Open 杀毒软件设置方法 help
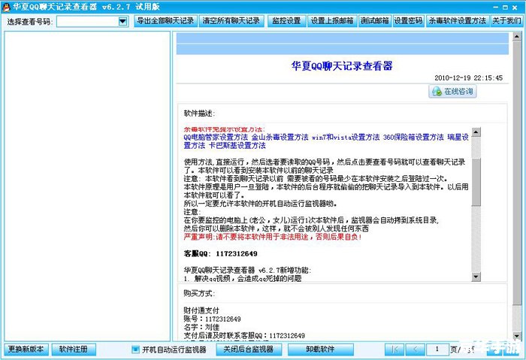 click(458, 21)
